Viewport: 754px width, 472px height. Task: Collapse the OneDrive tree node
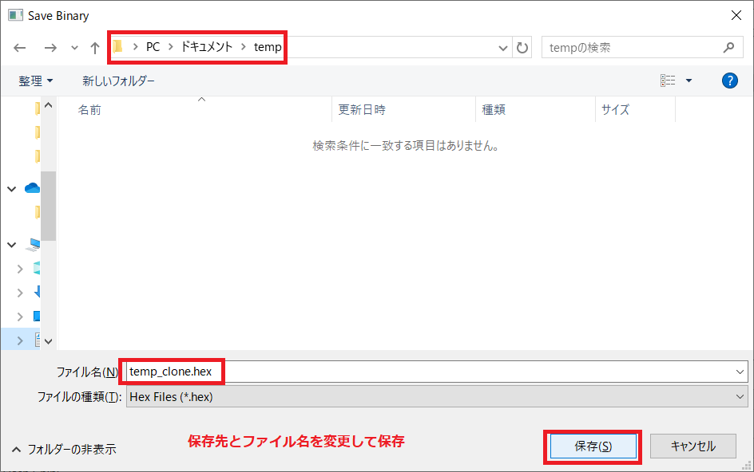pyautogui.click(x=11, y=189)
